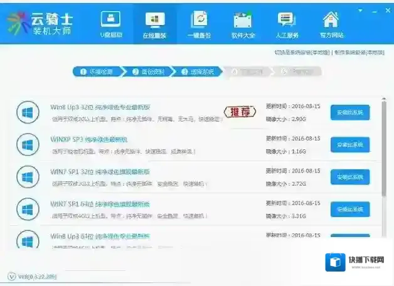The image size is (394, 286).
Task: Close the 云骑士 window
Action: coord(388,10)
